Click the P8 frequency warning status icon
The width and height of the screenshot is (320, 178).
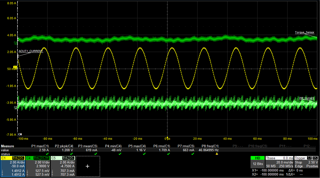pos(217,154)
